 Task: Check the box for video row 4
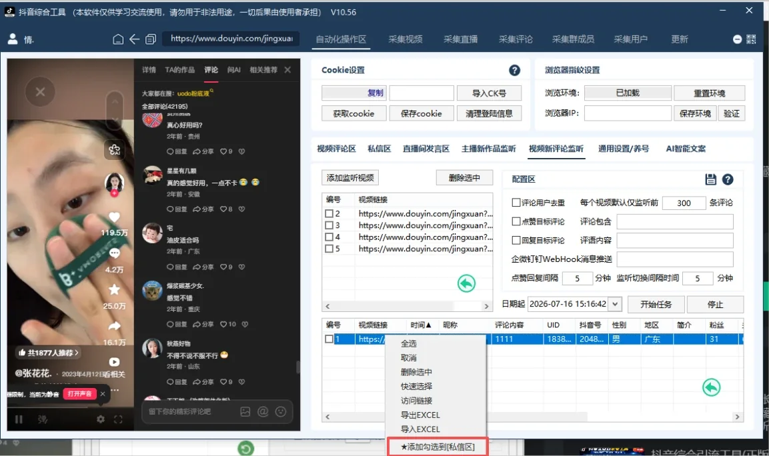point(329,237)
